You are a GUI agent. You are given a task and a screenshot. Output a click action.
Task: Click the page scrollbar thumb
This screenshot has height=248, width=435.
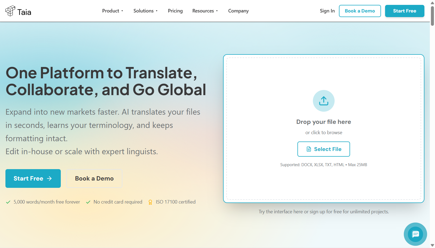[x=432, y=16]
